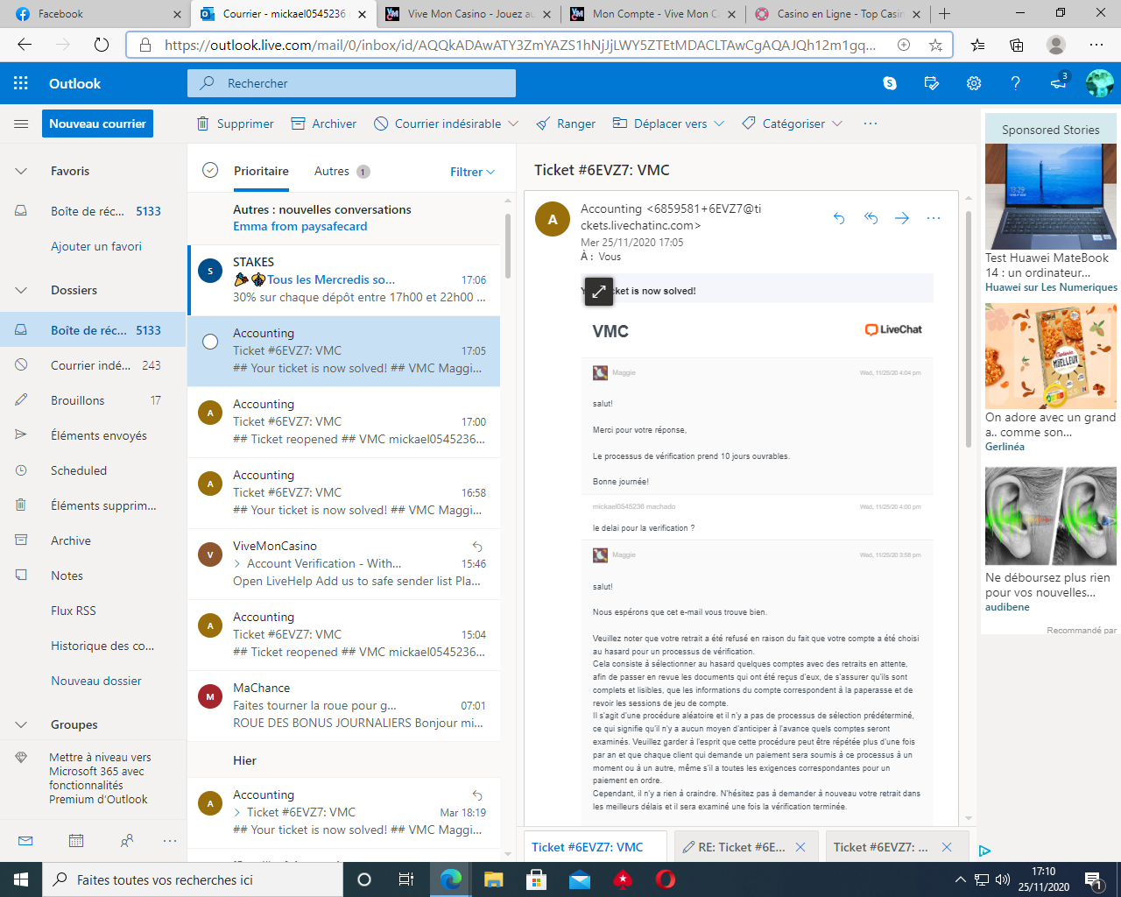Expand the email content with the arrows icon
Image resolution: width=1121 pixels, height=897 pixels.
[x=599, y=292]
